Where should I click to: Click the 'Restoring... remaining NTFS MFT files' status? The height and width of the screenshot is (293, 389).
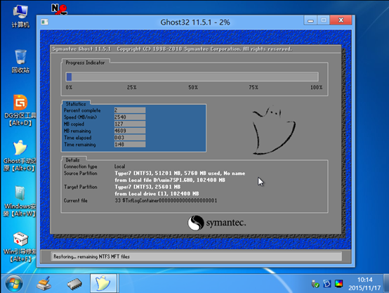(x=91, y=256)
